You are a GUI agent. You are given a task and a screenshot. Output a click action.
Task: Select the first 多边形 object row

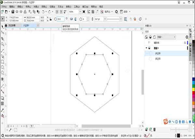click(x=166, y=53)
